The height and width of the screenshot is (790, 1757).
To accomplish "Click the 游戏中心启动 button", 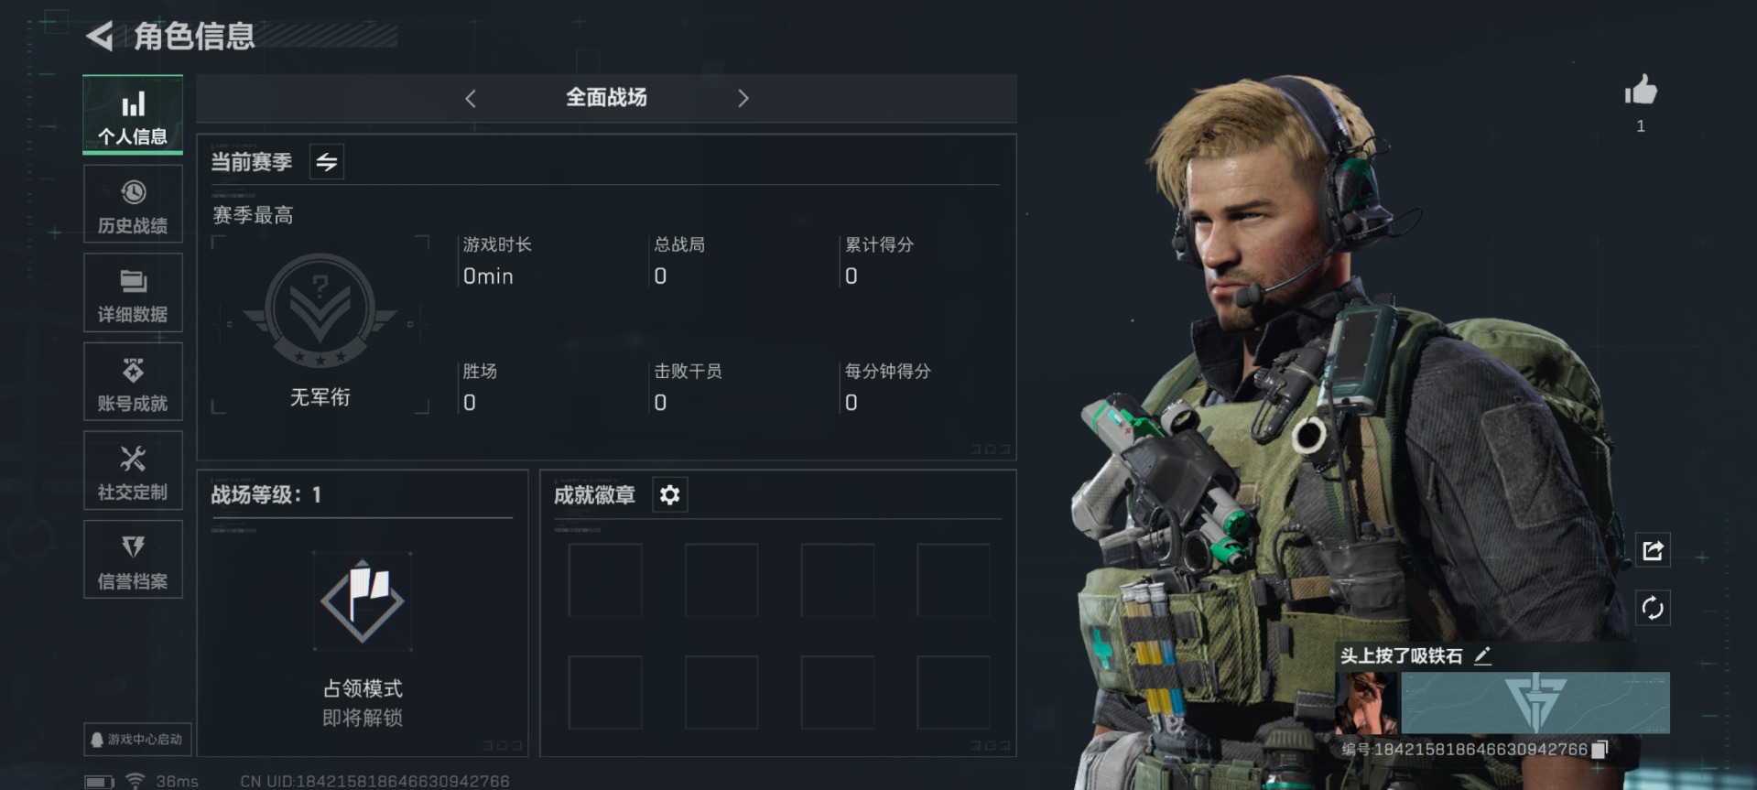I will tap(137, 739).
